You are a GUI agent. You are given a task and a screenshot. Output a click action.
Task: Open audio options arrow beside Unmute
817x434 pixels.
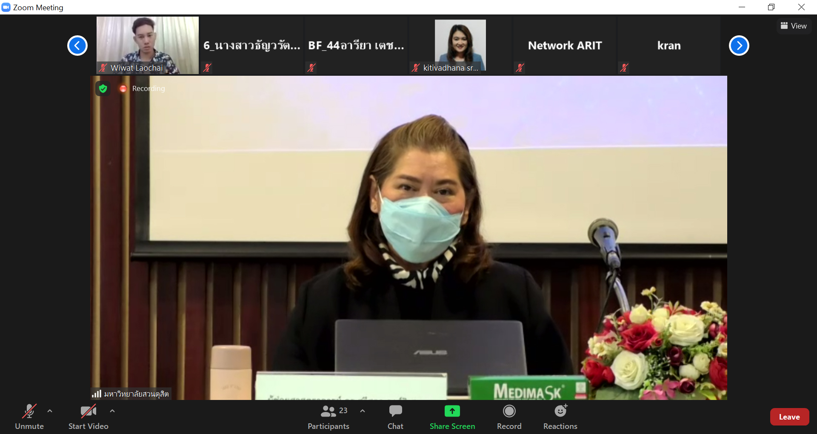click(x=50, y=411)
